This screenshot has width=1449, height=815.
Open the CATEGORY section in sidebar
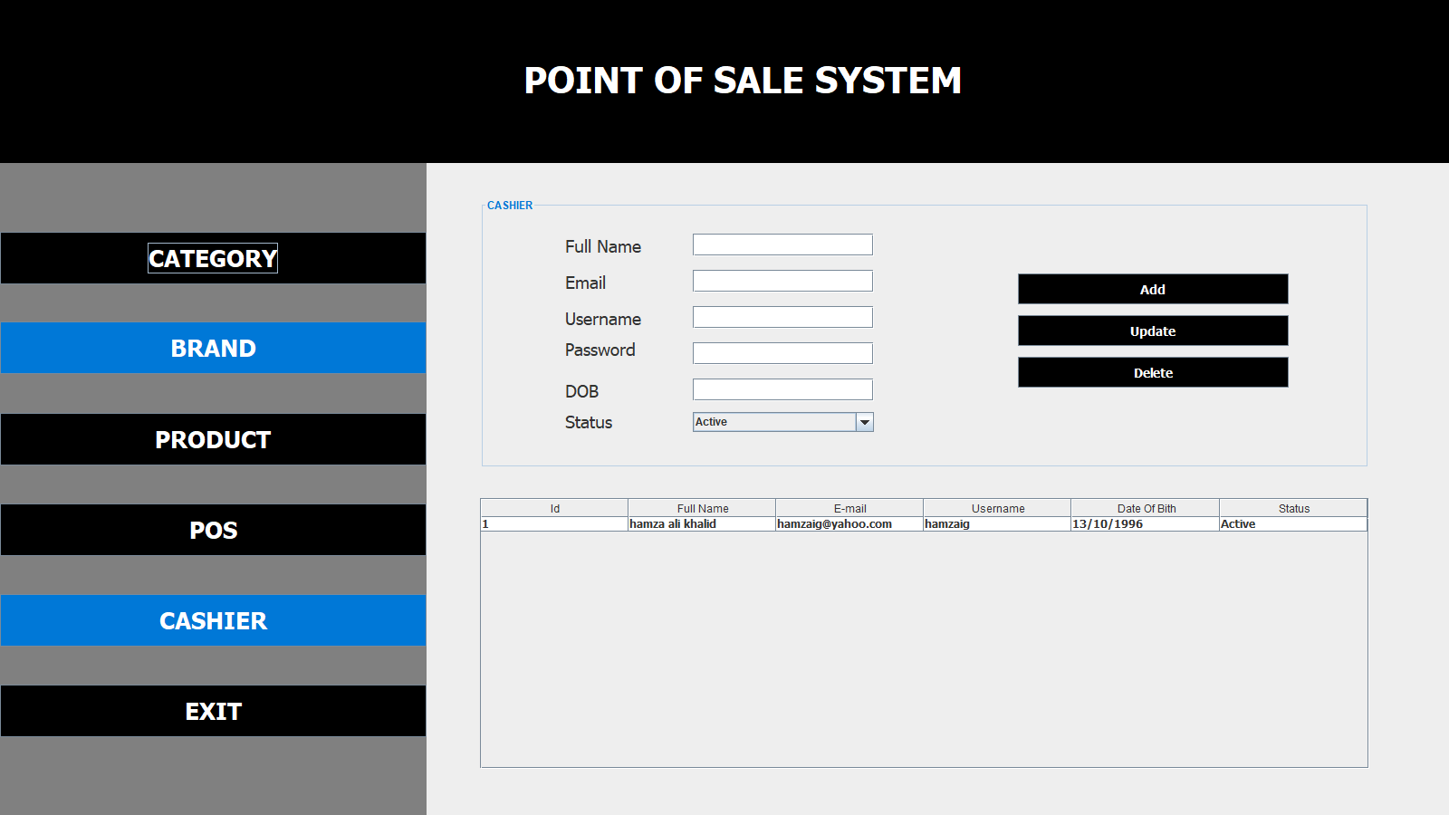point(213,258)
